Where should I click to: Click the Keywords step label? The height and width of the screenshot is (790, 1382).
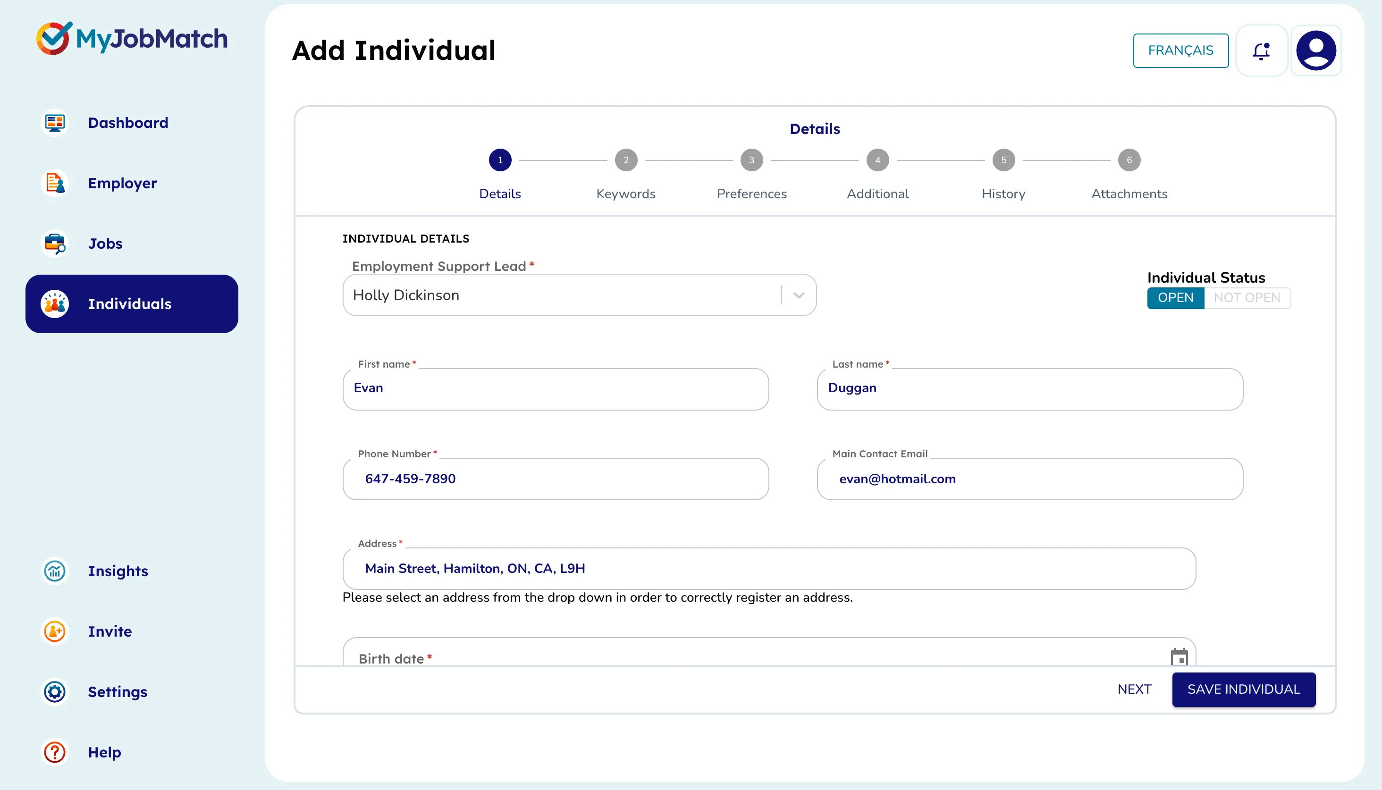pos(625,193)
